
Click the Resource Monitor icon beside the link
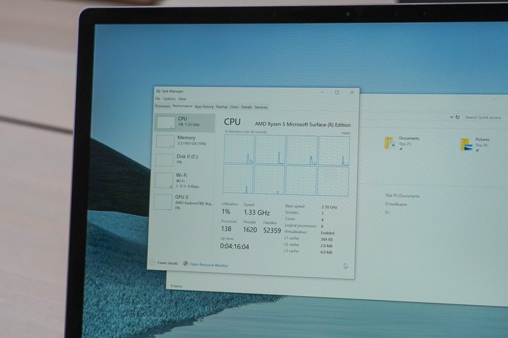[x=185, y=264]
